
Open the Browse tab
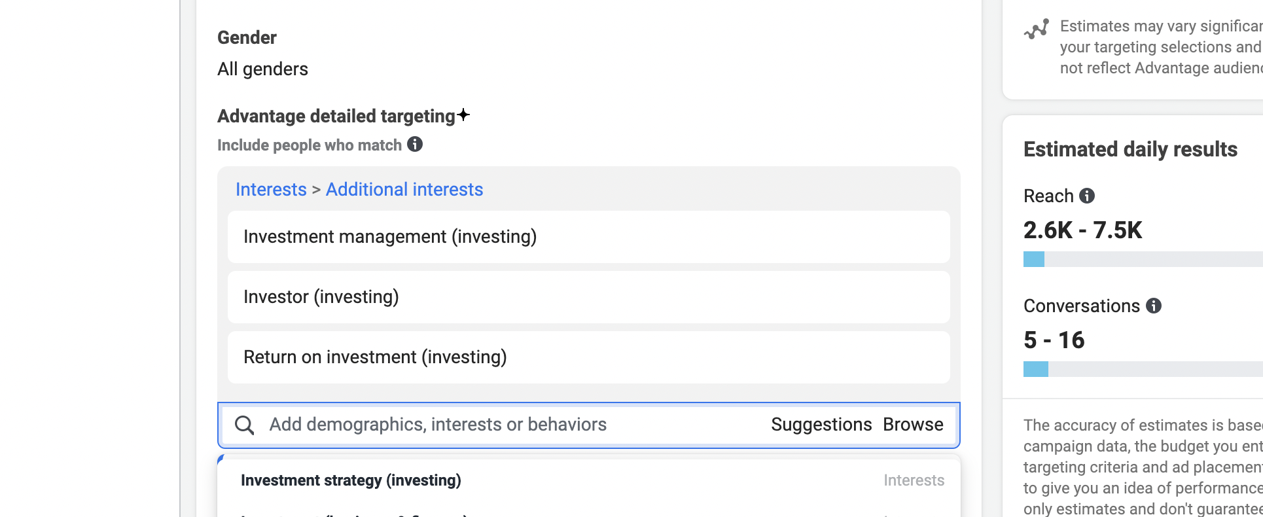point(913,425)
